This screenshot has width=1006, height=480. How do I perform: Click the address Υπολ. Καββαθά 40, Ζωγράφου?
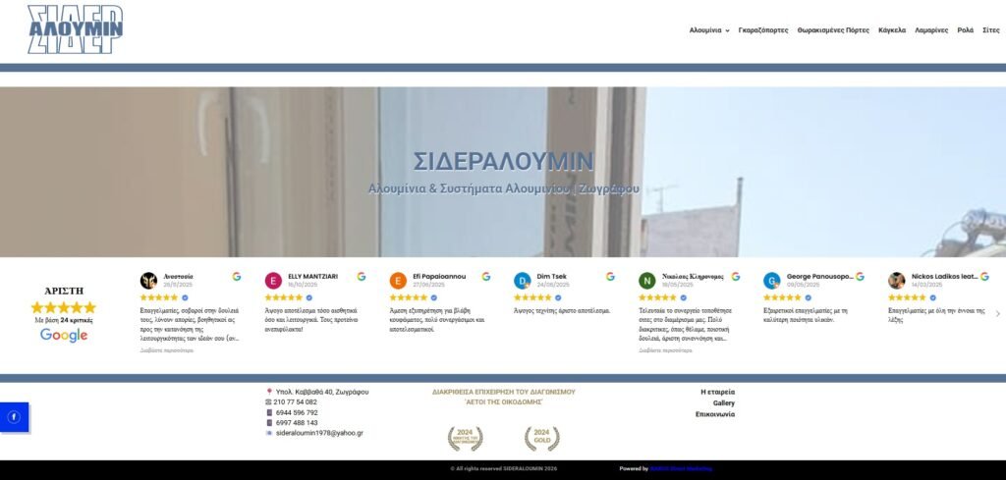tap(322, 392)
